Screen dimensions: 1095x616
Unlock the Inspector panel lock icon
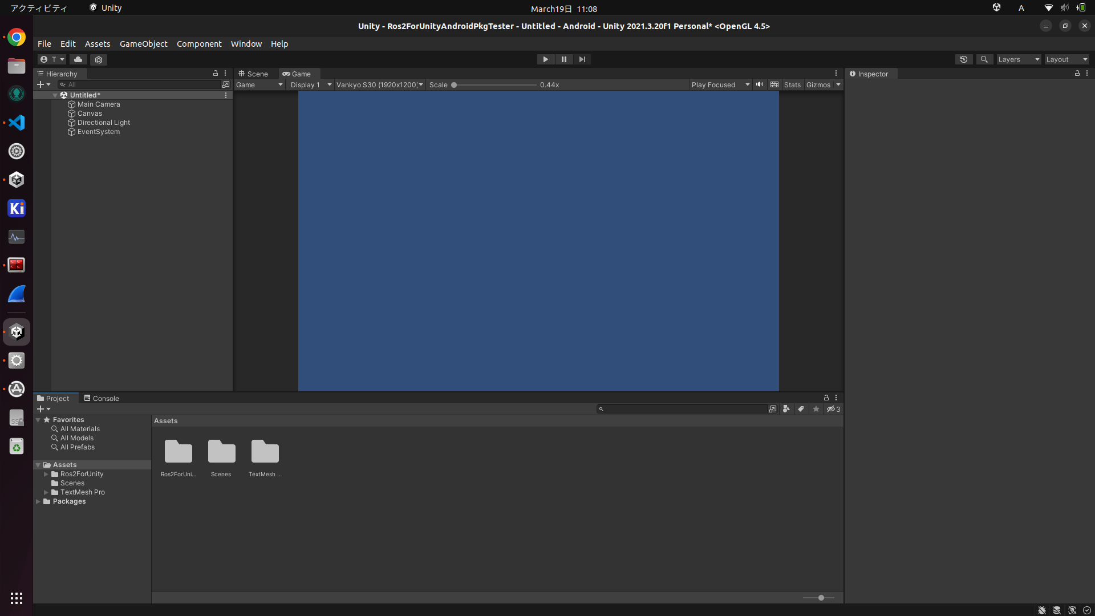[x=1077, y=73]
